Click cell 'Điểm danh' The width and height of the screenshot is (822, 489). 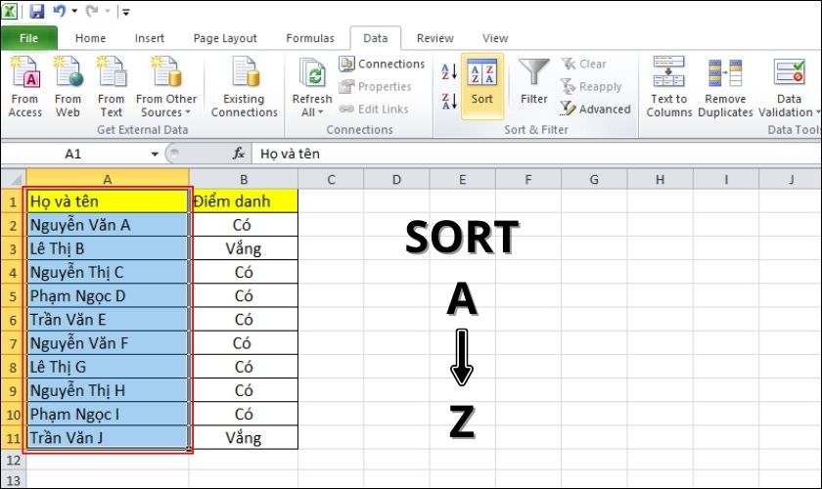(244, 201)
